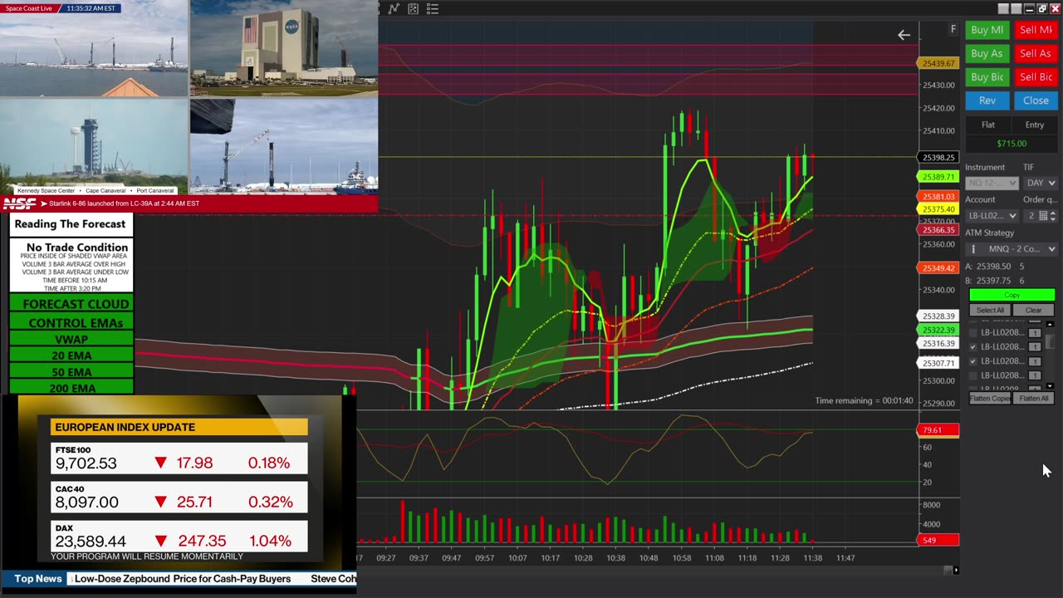
Task: Click the Reading The Forecast heading
Action: pos(70,224)
